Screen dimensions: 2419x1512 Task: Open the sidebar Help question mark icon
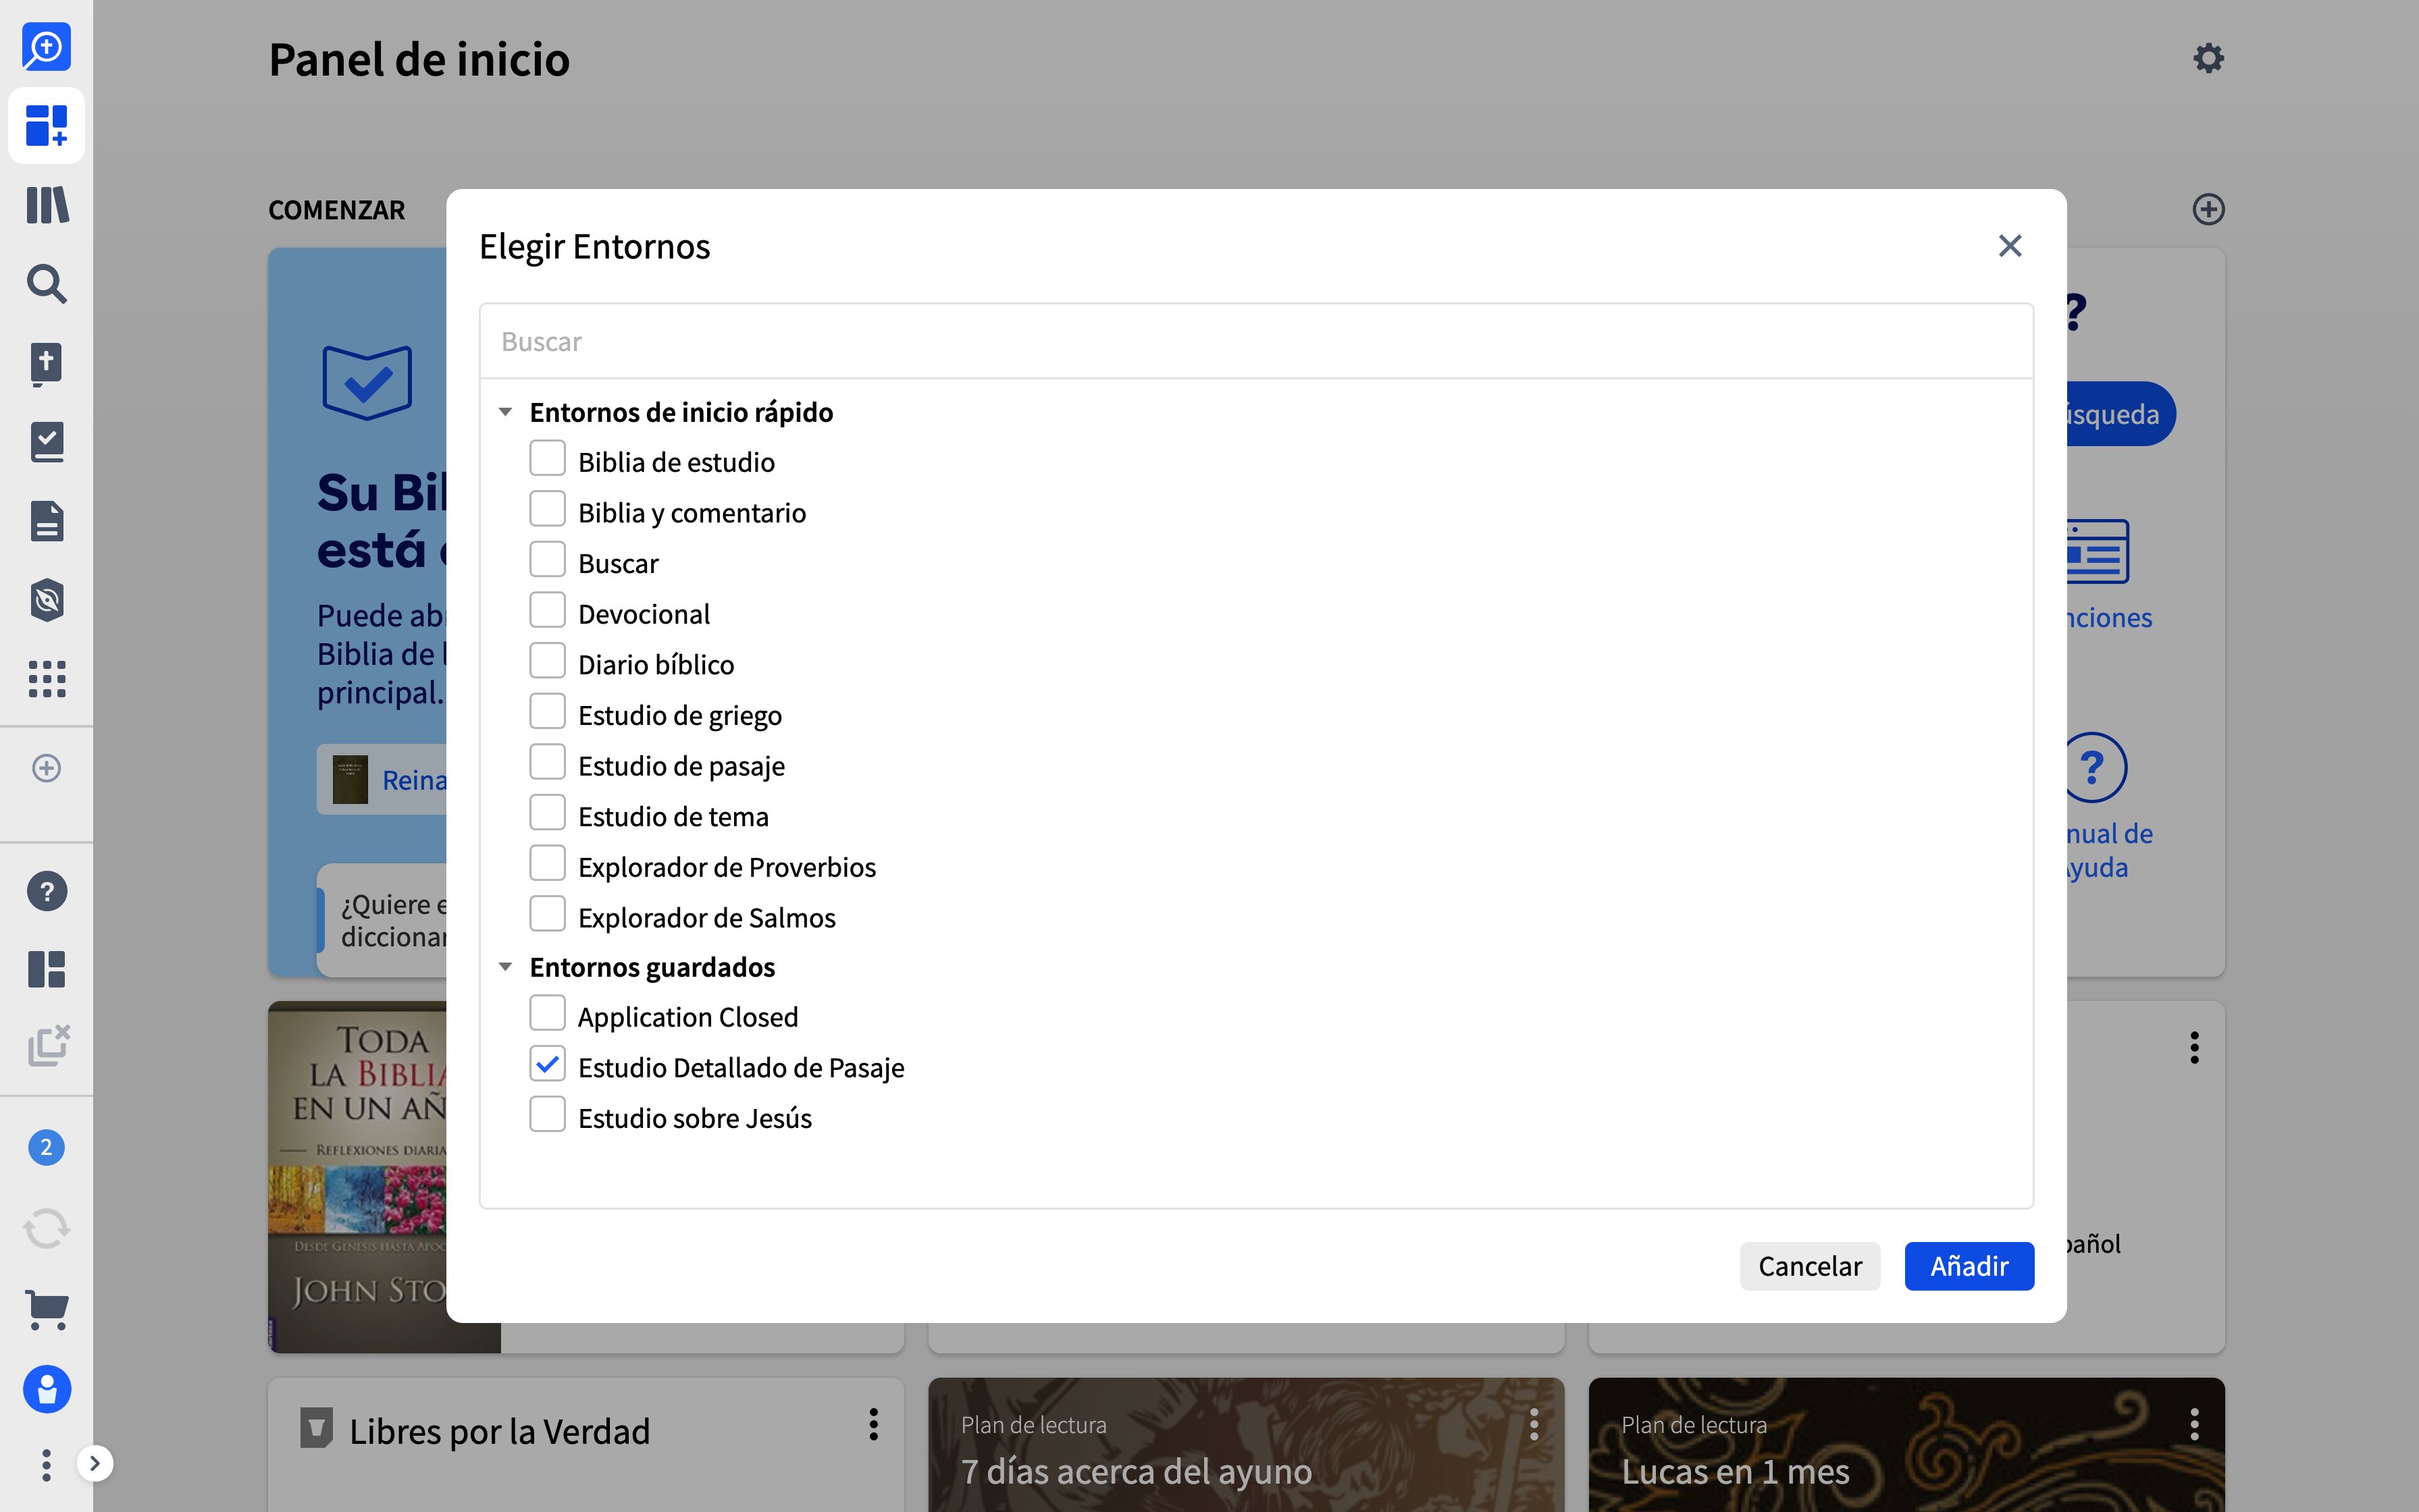46,891
